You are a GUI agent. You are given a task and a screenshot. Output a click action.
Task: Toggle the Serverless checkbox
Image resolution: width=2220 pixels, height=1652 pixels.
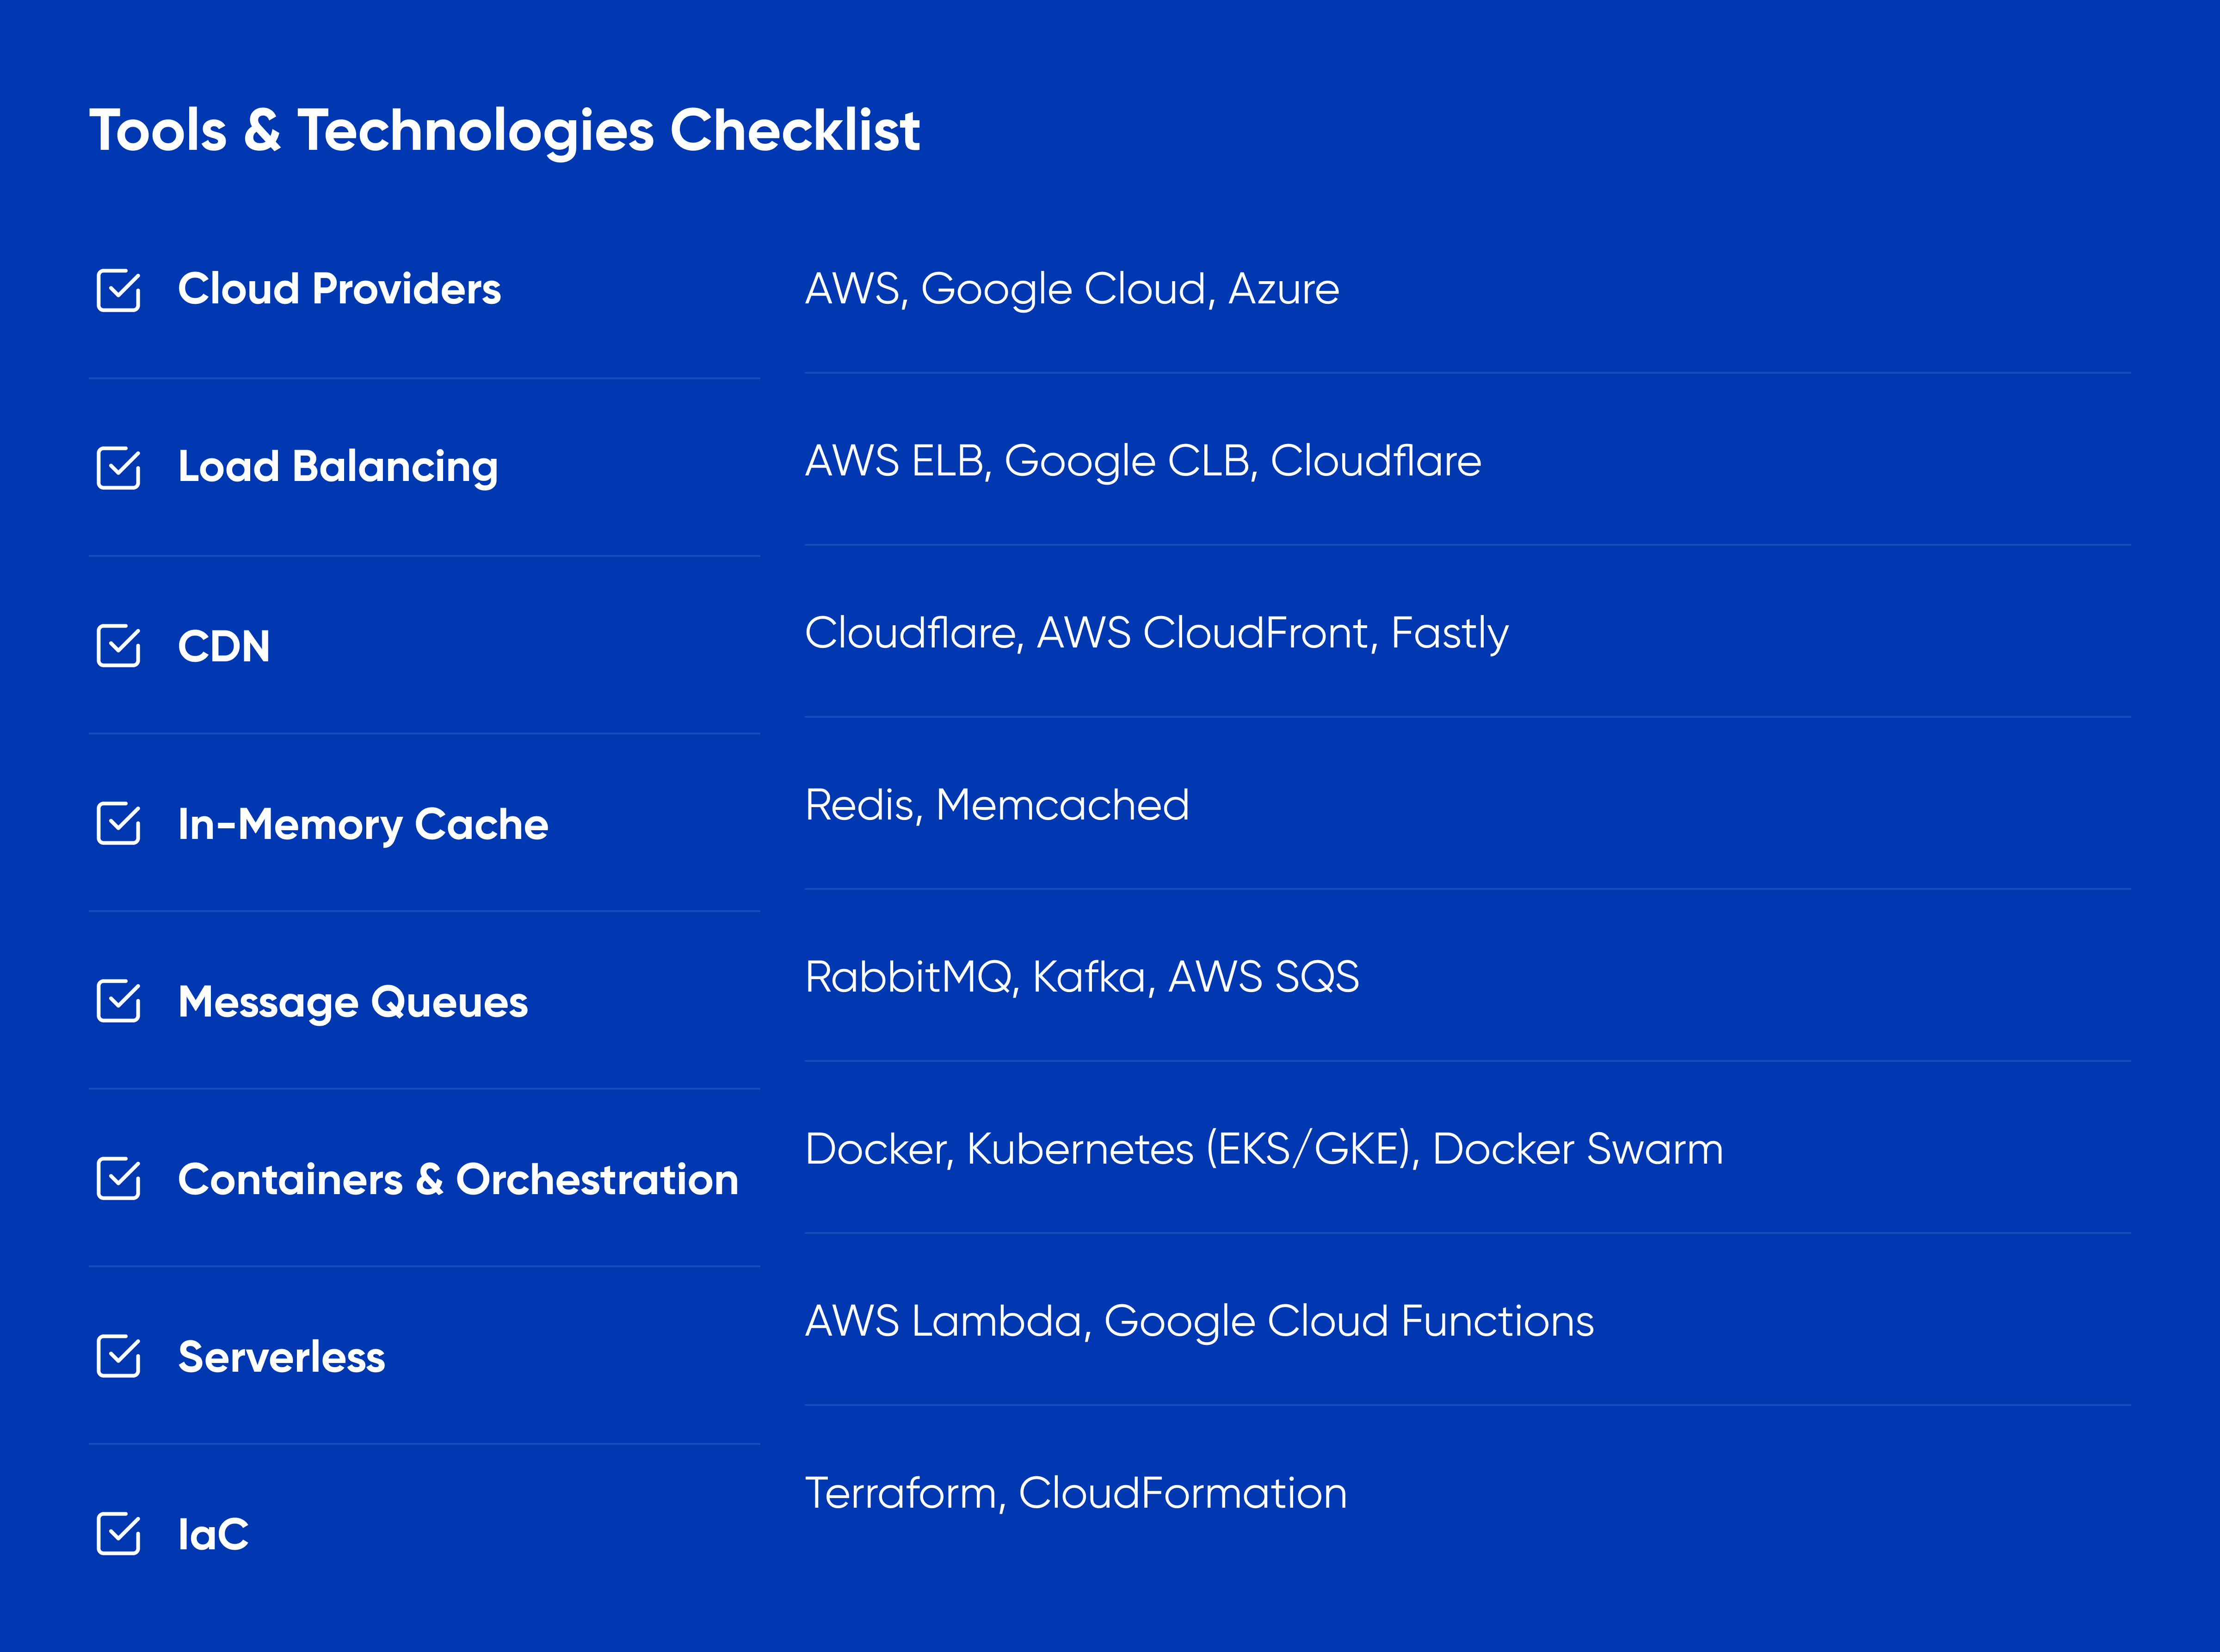(119, 1356)
